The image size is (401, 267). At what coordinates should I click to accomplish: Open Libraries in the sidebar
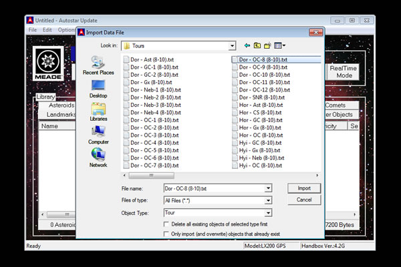(98, 112)
